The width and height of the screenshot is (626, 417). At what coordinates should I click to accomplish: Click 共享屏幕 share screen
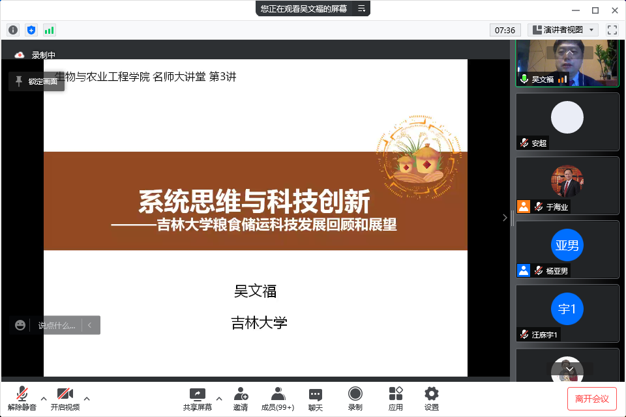[197, 398]
